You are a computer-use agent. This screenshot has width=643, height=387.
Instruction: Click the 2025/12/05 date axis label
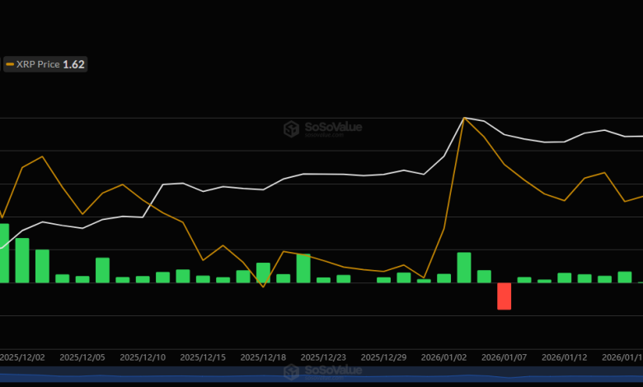coord(82,358)
